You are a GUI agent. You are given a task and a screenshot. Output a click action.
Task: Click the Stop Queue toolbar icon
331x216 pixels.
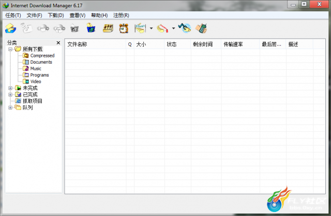point(162,28)
